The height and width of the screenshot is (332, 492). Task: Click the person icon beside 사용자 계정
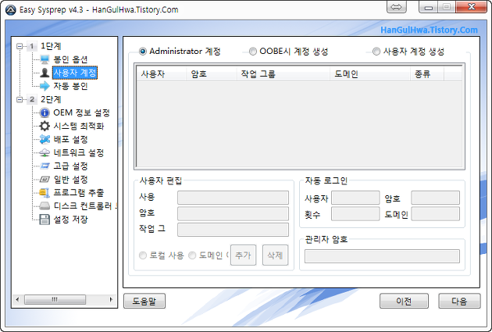click(45, 73)
